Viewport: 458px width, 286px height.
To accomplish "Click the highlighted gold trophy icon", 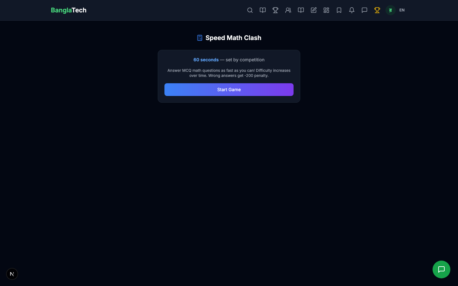I will [x=377, y=10].
